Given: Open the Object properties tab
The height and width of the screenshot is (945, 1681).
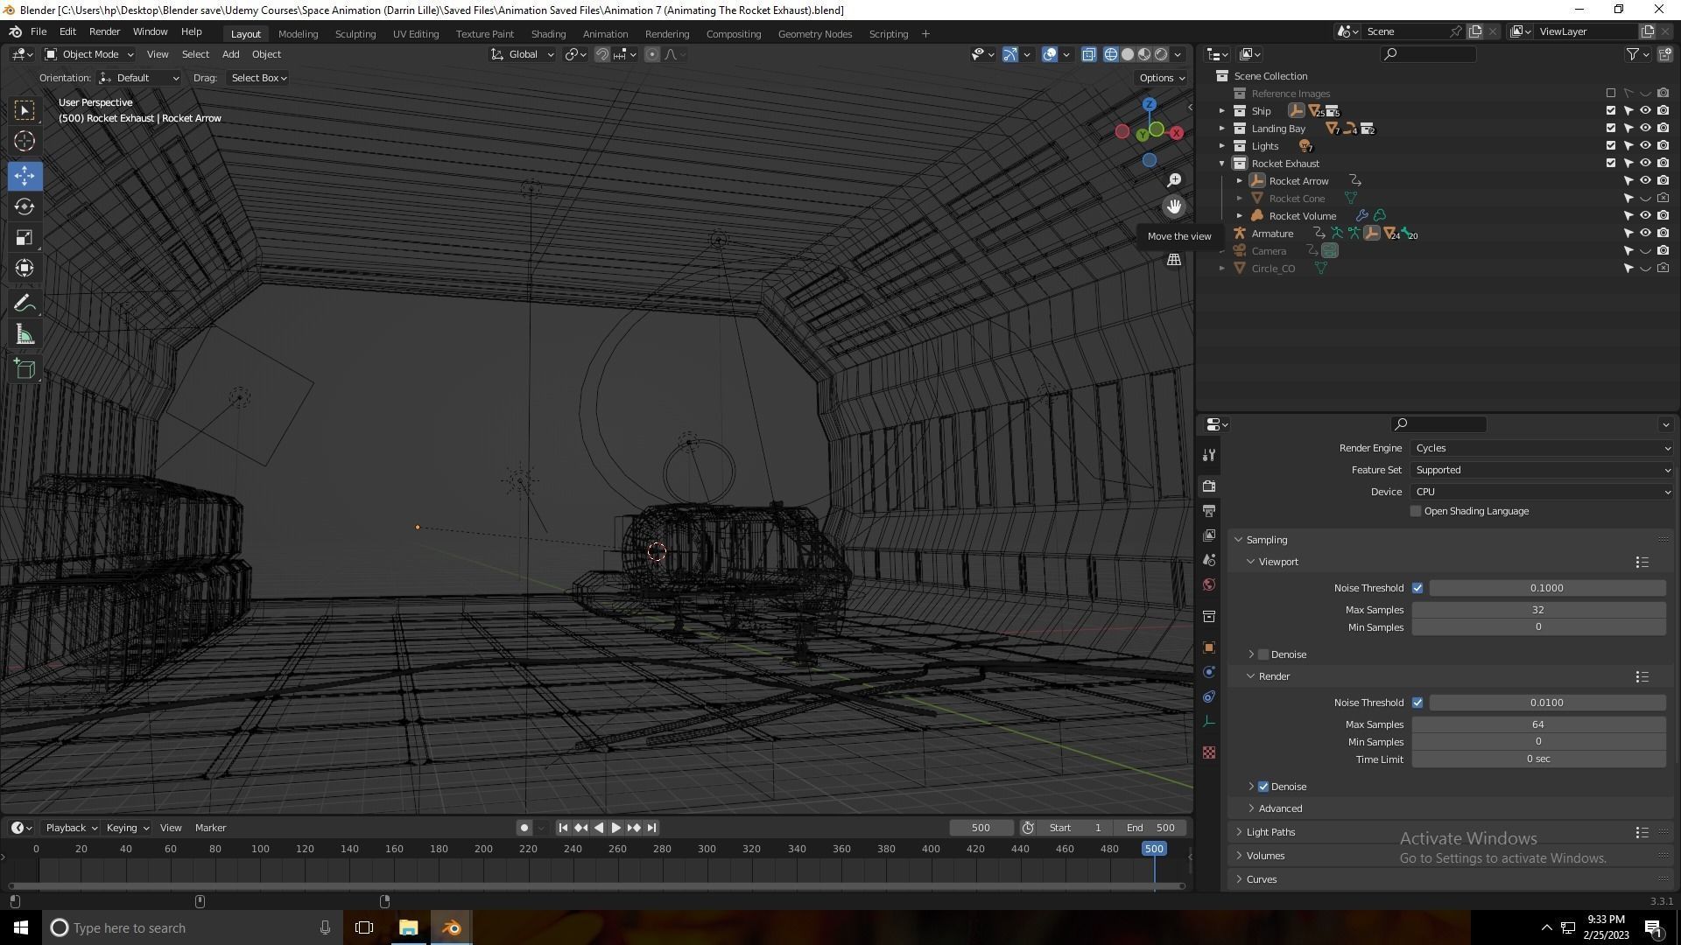Looking at the screenshot, I should coord(1209,647).
